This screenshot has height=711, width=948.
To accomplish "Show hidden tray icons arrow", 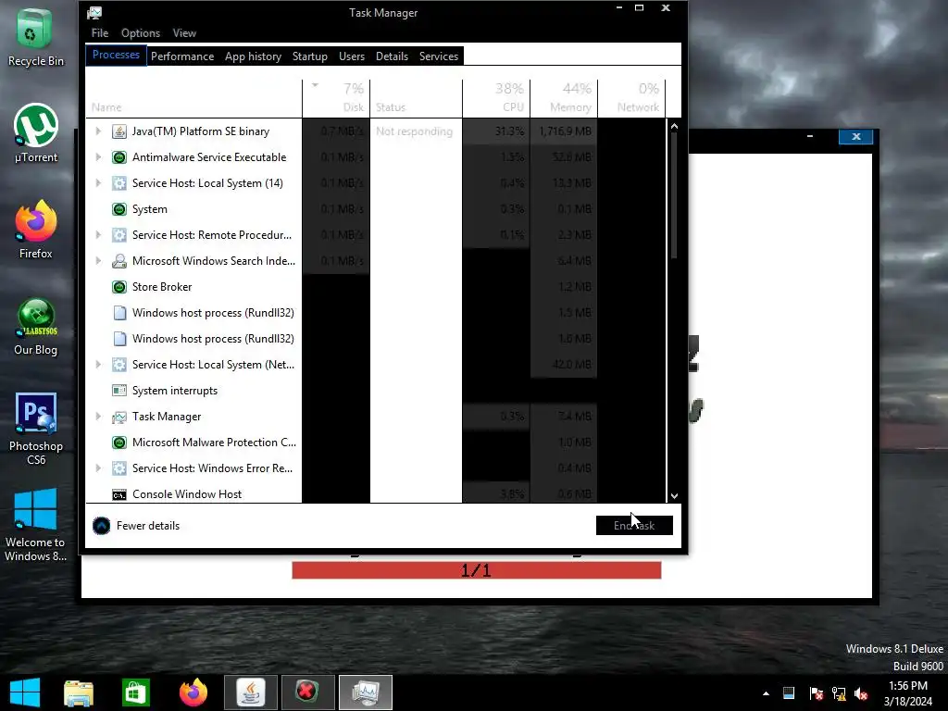I will point(766,693).
